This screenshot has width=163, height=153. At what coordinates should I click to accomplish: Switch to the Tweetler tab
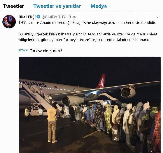pos(14,6)
